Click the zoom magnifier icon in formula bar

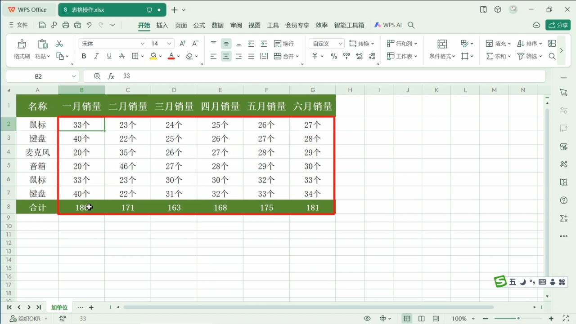97,76
